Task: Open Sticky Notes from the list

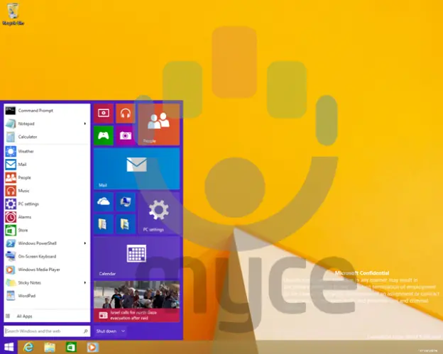Action: [x=43, y=282]
